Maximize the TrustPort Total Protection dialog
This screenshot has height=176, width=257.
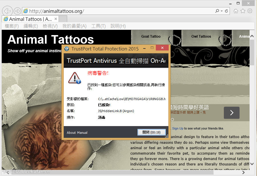click(152, 48)
